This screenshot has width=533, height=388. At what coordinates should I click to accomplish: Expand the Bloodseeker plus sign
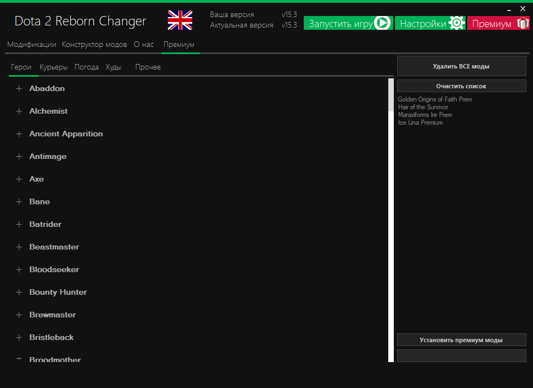(x=19, y=270)
